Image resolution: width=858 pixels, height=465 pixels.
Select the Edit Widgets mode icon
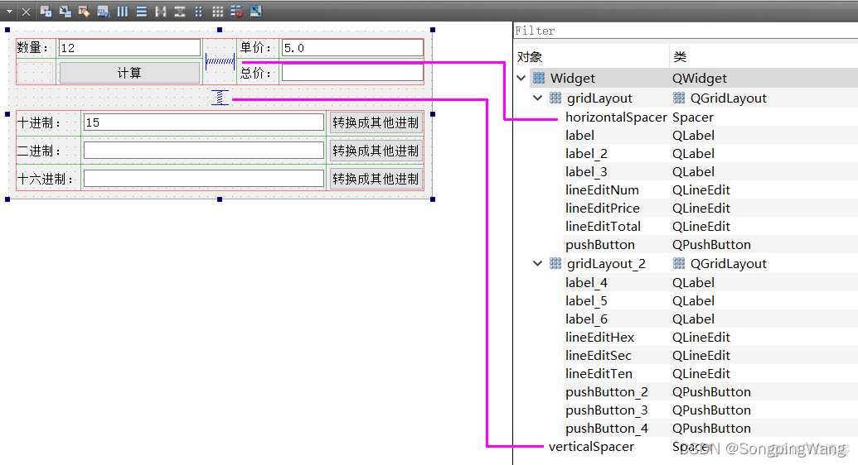[x=46, y=11]
